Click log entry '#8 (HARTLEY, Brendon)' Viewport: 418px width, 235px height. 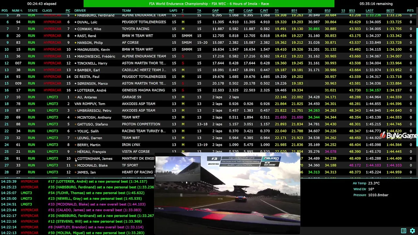click(x=95, y=227)
